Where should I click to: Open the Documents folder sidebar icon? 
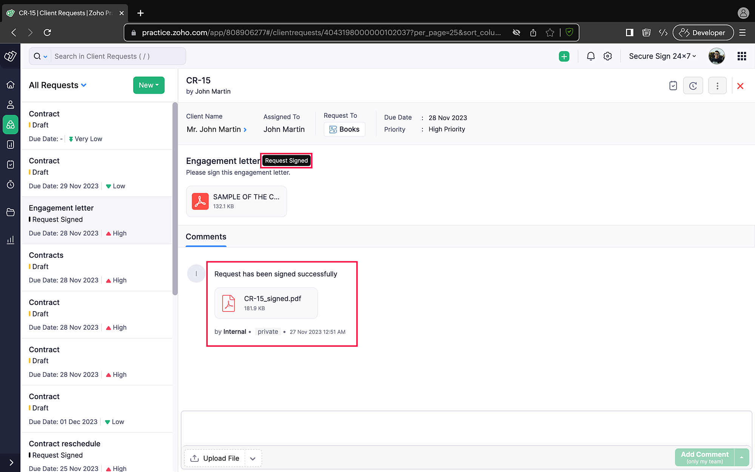[11, 212]
